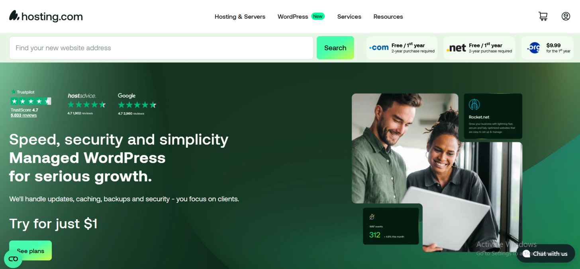Open the accessibility widget icon at bottom-left
Image resolution: width=580 pixels, height=269 pixels.
click(x=13, y=259)
